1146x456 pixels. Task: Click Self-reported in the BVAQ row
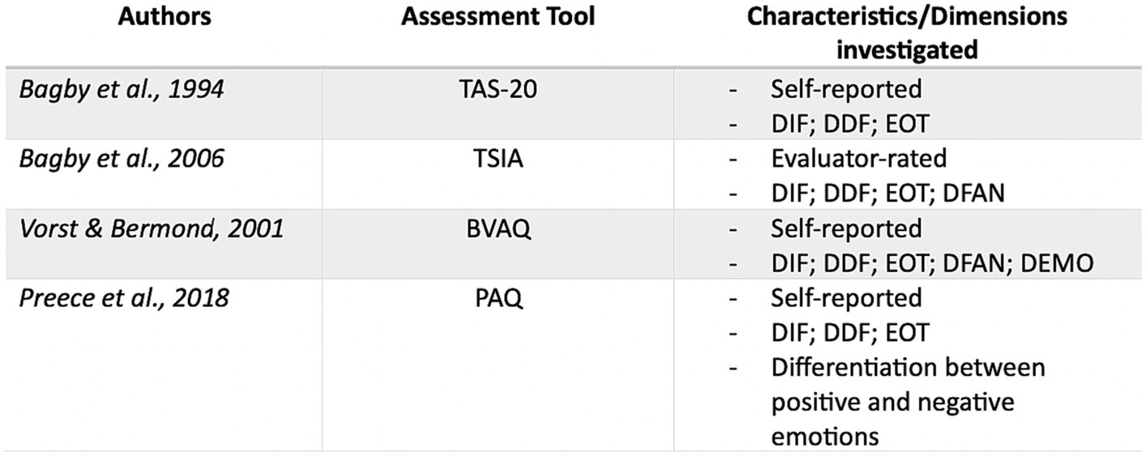(x=846, y=228)
